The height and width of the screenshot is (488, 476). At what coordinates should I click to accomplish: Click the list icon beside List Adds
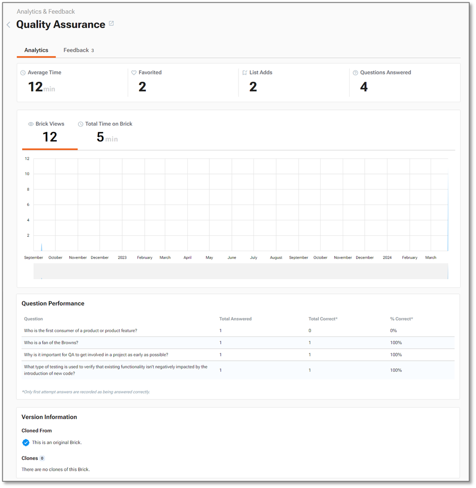click(x=245, y=73)
